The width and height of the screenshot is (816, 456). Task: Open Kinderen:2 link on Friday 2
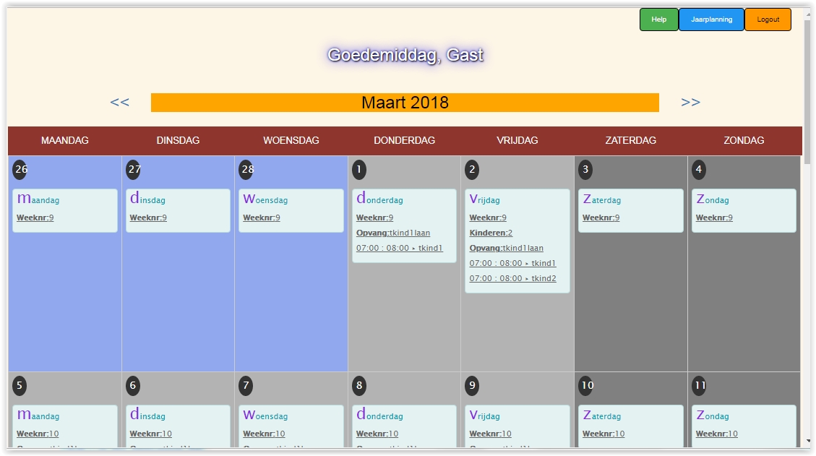(491, 233)
